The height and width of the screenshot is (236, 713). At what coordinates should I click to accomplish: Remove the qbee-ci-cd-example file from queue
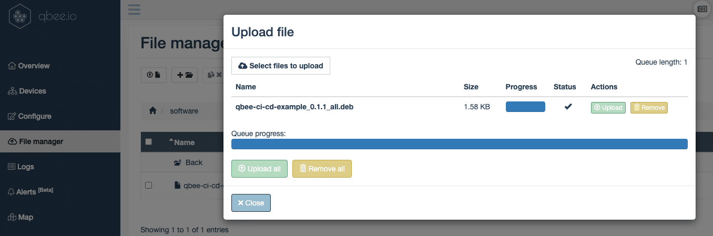(648, 108)
